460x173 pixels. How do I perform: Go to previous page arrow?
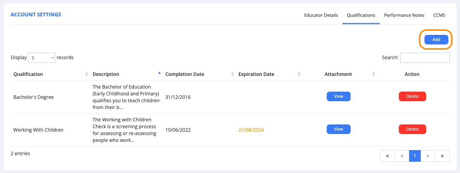pos(402,156)
